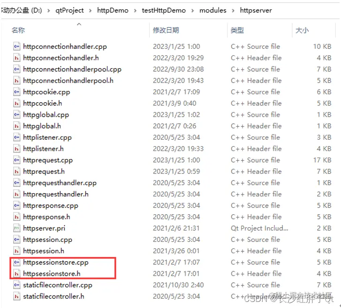This screenshot has width=341, height=308.
Task: Click the 10 KB size value
Action: 322,46
